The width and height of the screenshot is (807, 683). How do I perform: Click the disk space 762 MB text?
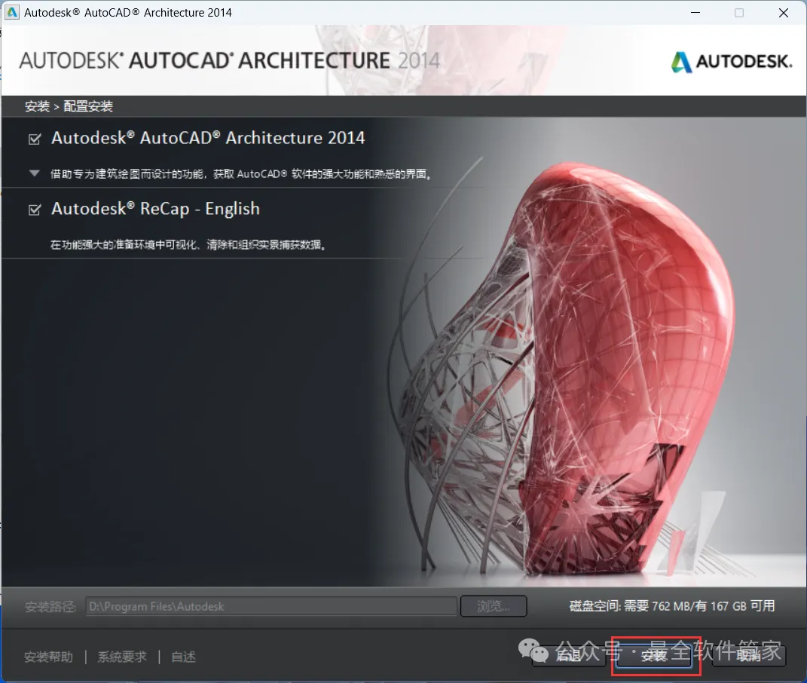point(672,606)
